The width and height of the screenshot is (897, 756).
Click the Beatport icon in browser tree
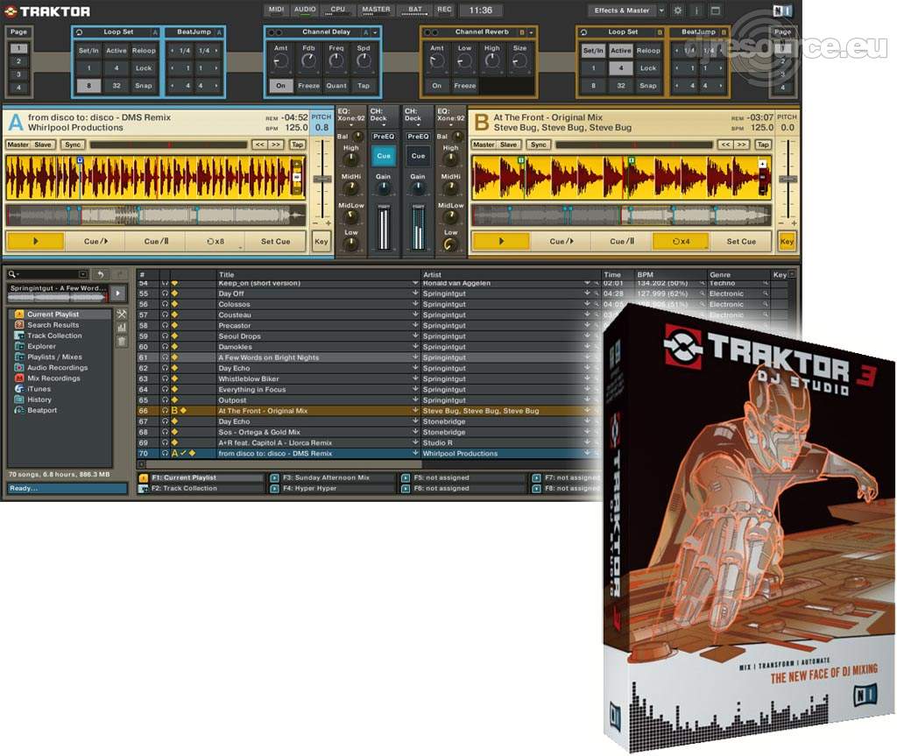click(19, 410)
